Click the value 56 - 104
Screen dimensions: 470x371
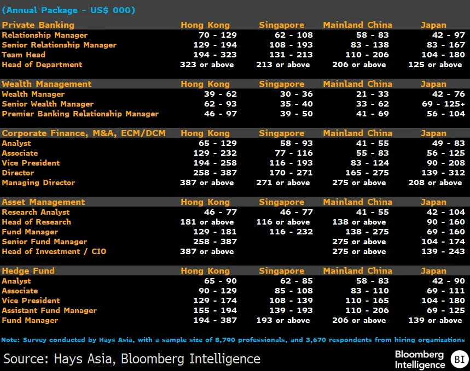coord(446,114)
